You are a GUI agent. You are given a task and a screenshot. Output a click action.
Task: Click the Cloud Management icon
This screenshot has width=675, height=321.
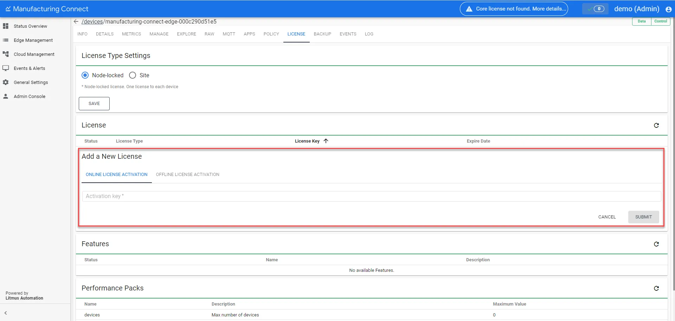(x=6, y=54)
